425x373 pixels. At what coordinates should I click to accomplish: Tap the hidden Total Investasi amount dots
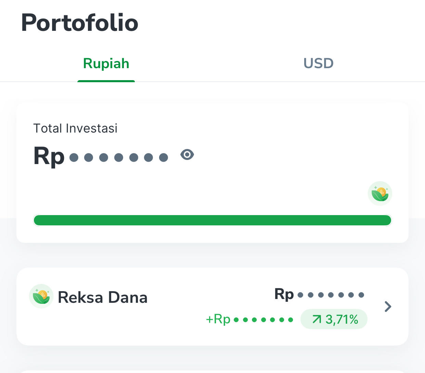point(119,158)
